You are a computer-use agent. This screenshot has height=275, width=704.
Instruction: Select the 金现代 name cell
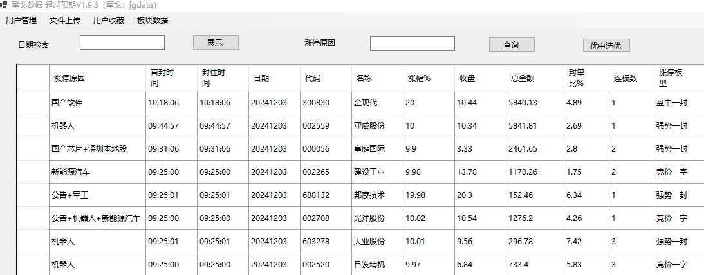377,103
